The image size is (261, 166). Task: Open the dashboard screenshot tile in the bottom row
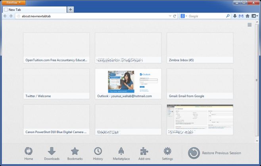tap(200, 120)
